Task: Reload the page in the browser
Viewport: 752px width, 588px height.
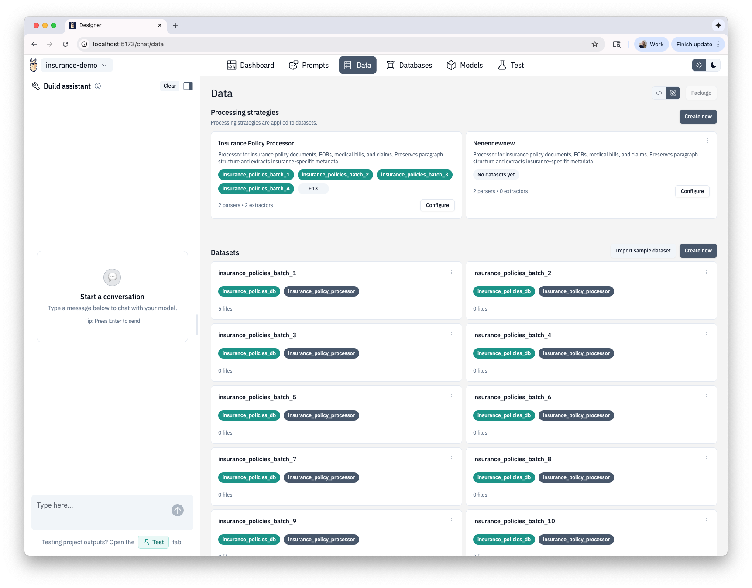Action: click(65, 44)
